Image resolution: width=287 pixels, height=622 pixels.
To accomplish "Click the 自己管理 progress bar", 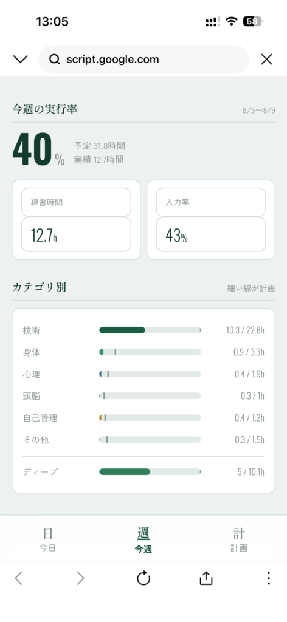I will (x=150, y=418).
